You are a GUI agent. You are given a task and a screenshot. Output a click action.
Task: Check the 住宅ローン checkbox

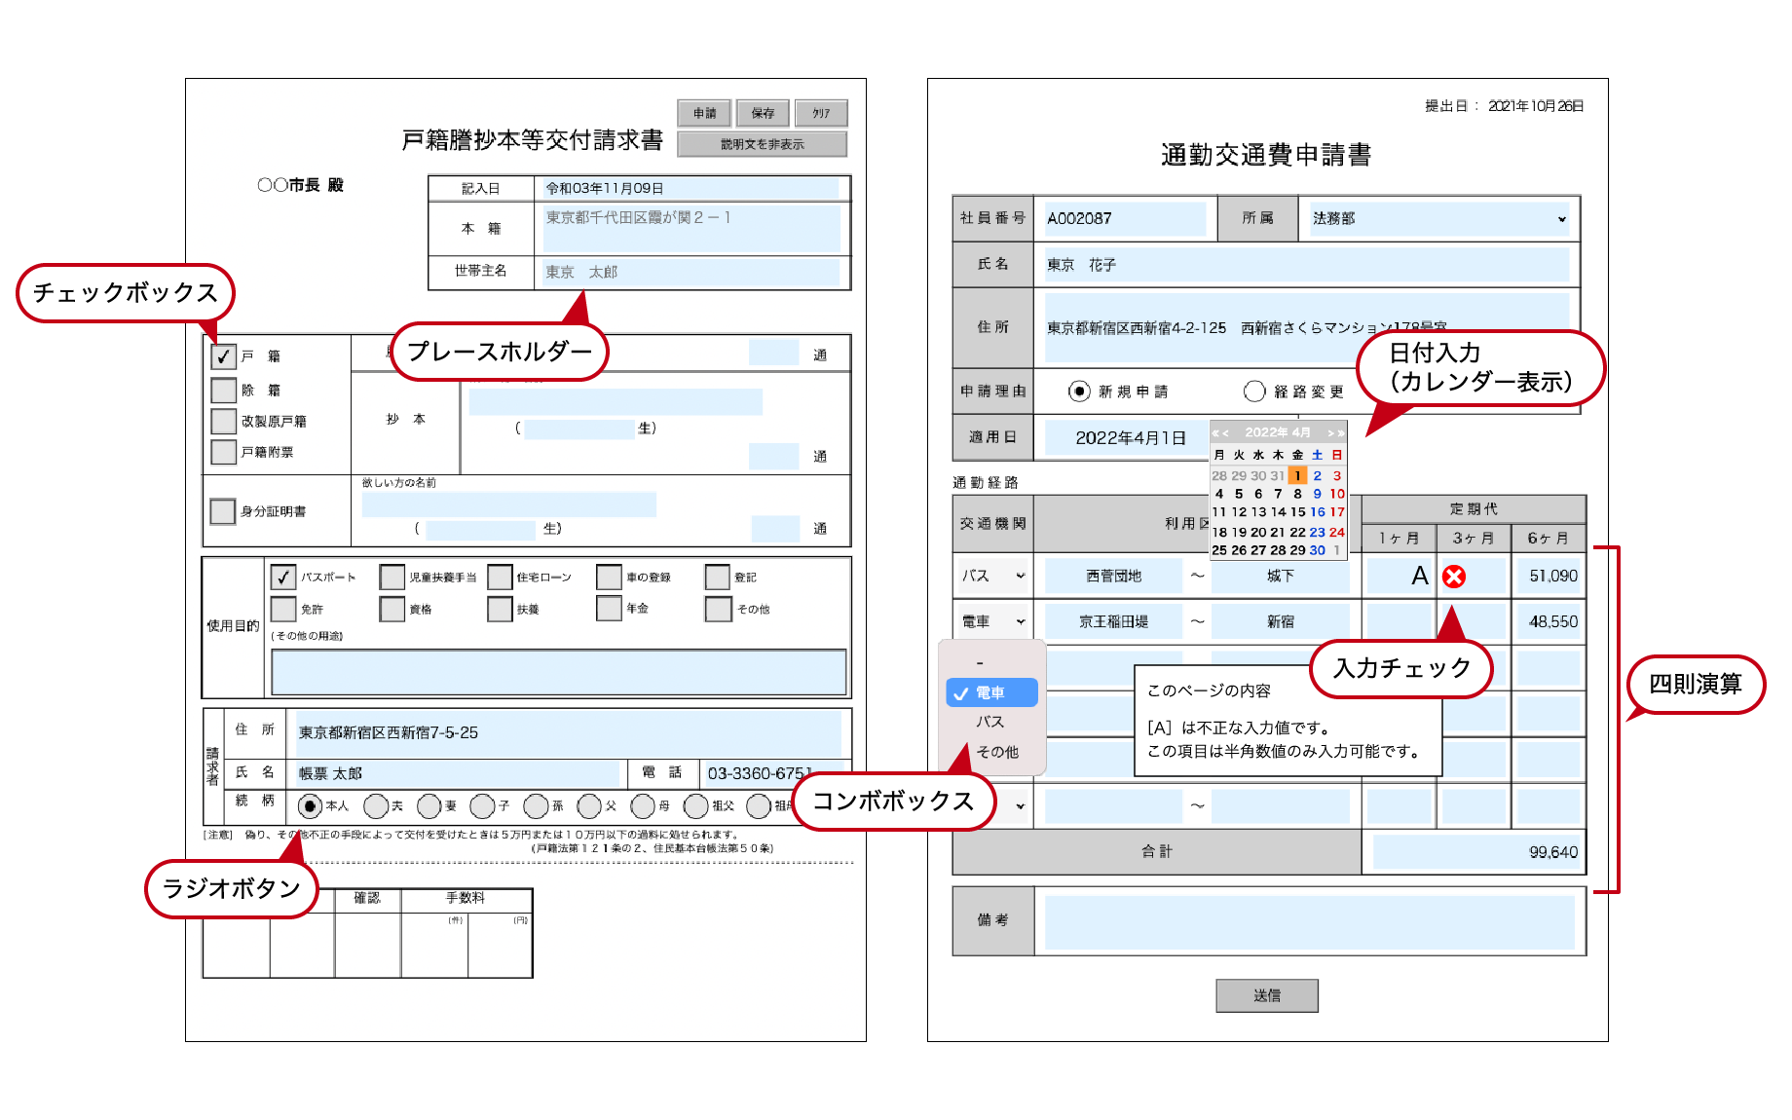pos(499,577)
